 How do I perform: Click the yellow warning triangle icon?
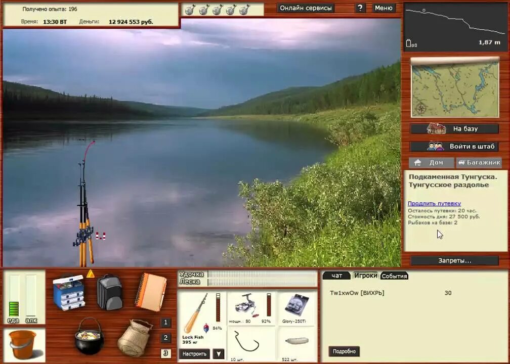pyautogui.click(x=91, y=274)
